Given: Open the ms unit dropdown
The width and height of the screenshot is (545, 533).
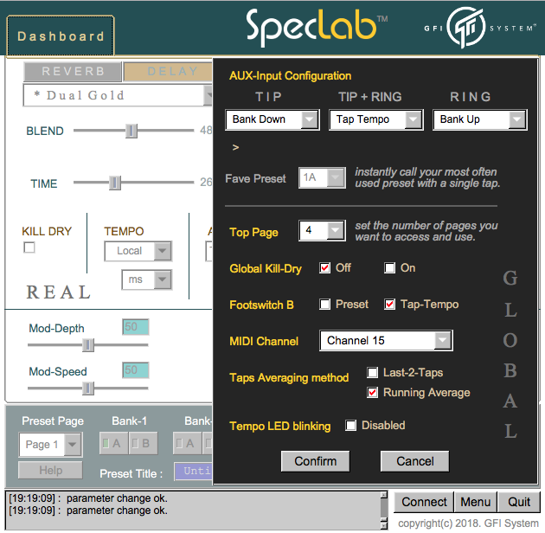Looking at the screenshot, I should 147,279.
